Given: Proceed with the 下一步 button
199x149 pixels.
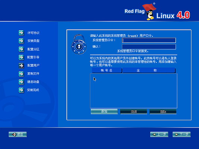Looking at the screenshot, I should click(181, 134).
